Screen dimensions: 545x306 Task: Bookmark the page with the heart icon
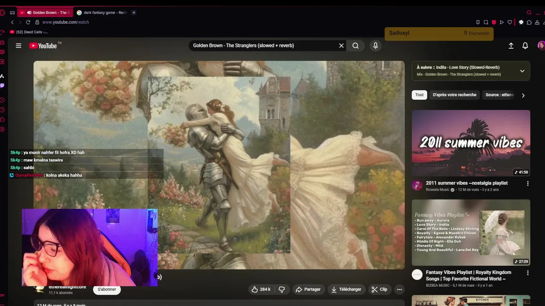pyautogui.click(x=510, y=22)
